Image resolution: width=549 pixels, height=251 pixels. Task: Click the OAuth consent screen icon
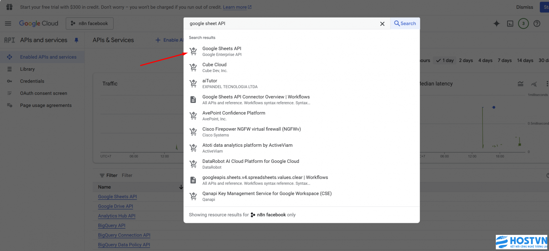[x=10, y=93]
